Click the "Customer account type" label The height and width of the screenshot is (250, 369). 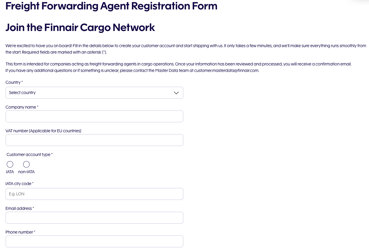click(29, 155)
